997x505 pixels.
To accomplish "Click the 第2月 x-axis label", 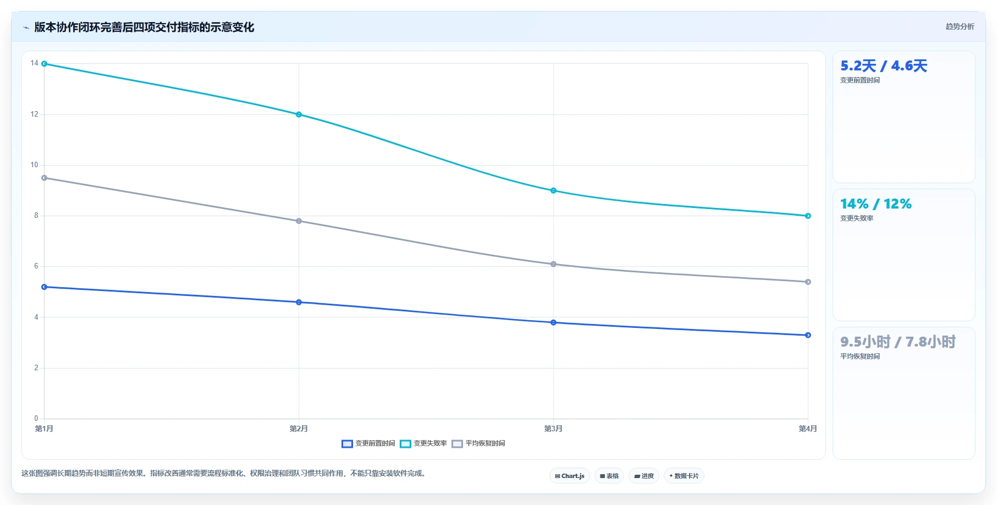I will pyautogui.click(x=299, y=429).
